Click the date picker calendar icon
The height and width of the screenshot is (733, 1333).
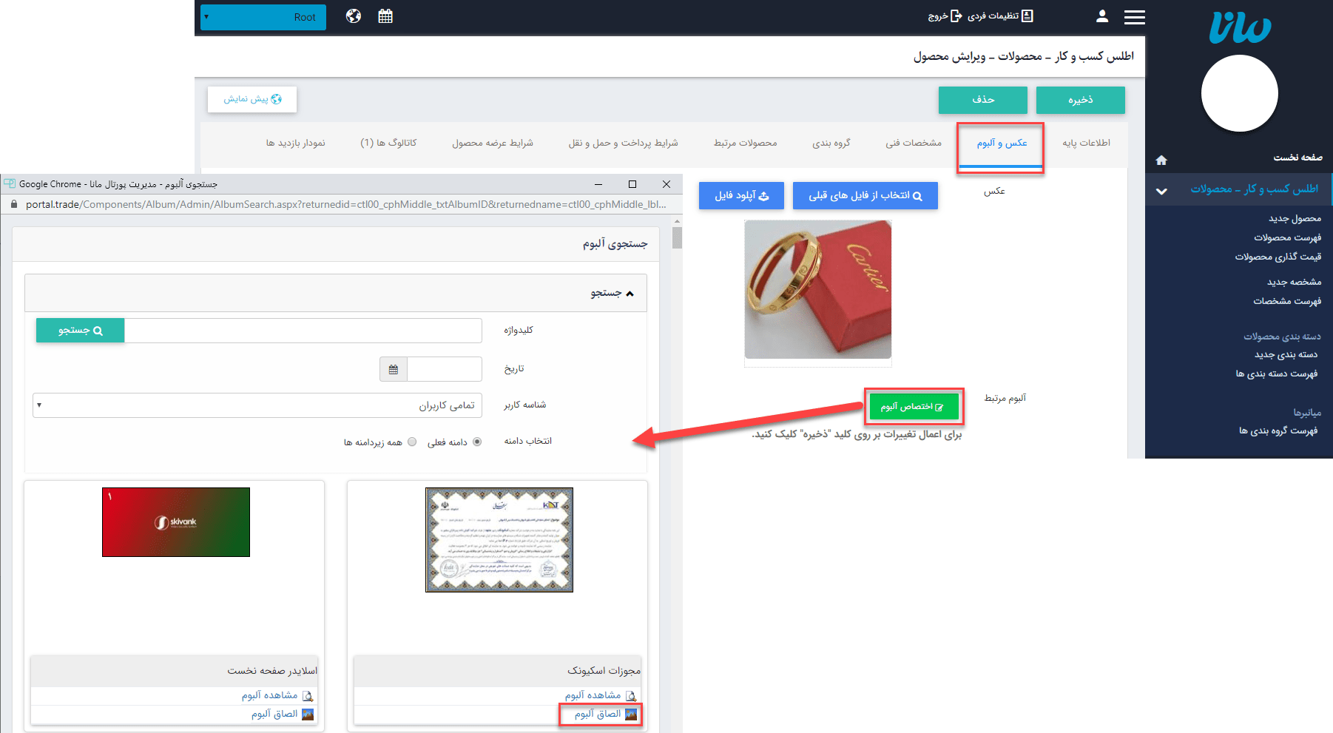(x=394, y=369)
